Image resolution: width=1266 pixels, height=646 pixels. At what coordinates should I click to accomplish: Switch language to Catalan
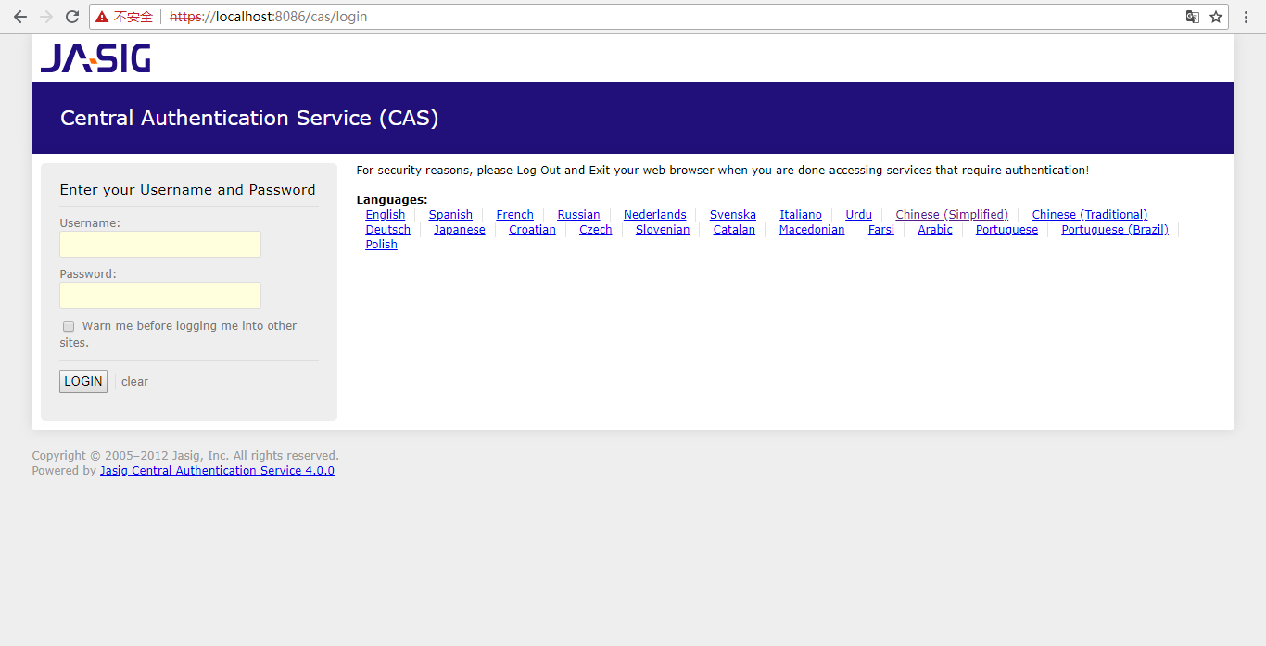coord(734,230)
